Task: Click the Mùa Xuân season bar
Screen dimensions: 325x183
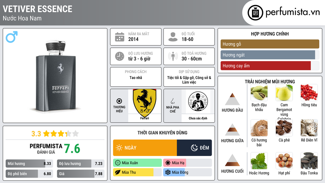Action: (x=137, y=163)
